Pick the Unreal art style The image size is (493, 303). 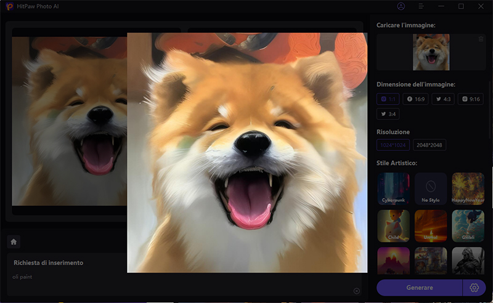coord(431,226)
